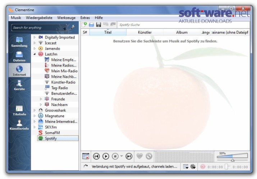Sort by the S# column header
This screenshot has width=257, height=179.
point(85,32)
